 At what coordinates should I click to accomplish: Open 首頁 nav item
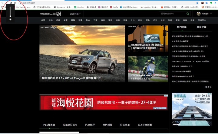pos(43,20)
